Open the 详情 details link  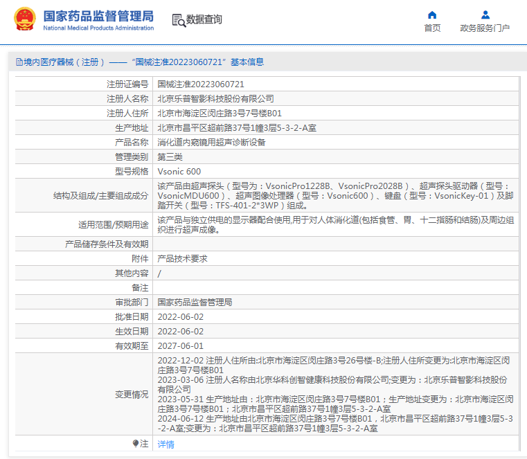166,444
